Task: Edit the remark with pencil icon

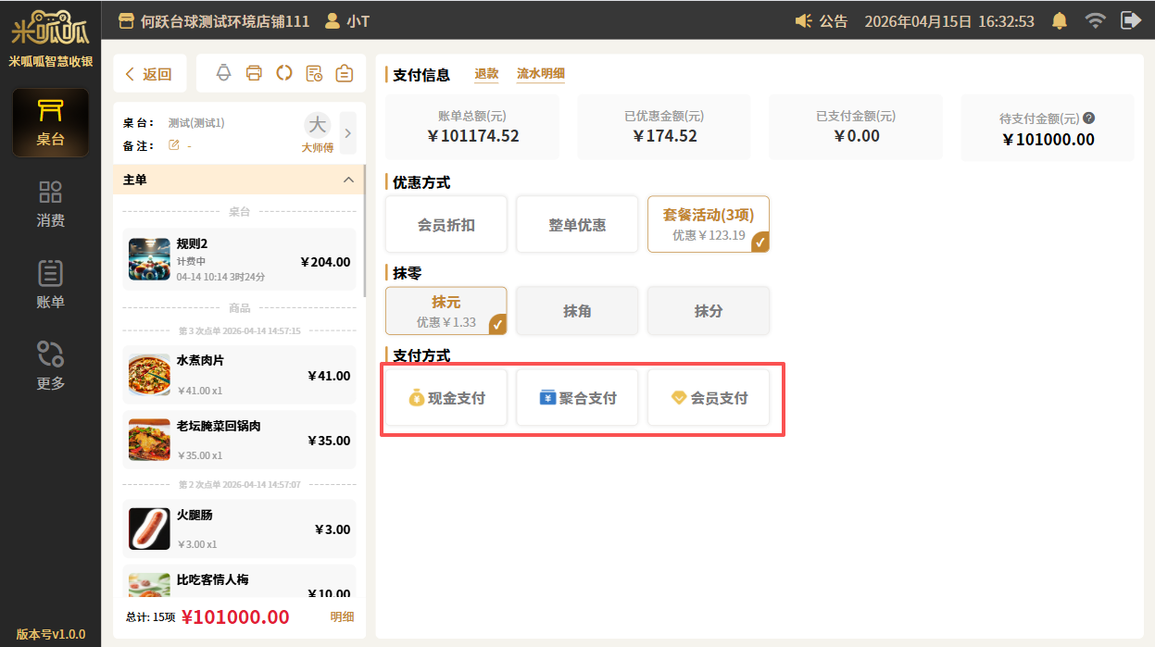Action: 173,145
